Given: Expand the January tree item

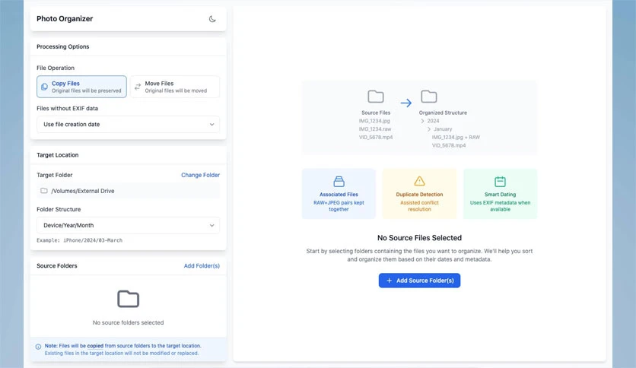Looking at the screenshot, I should 429,129.
